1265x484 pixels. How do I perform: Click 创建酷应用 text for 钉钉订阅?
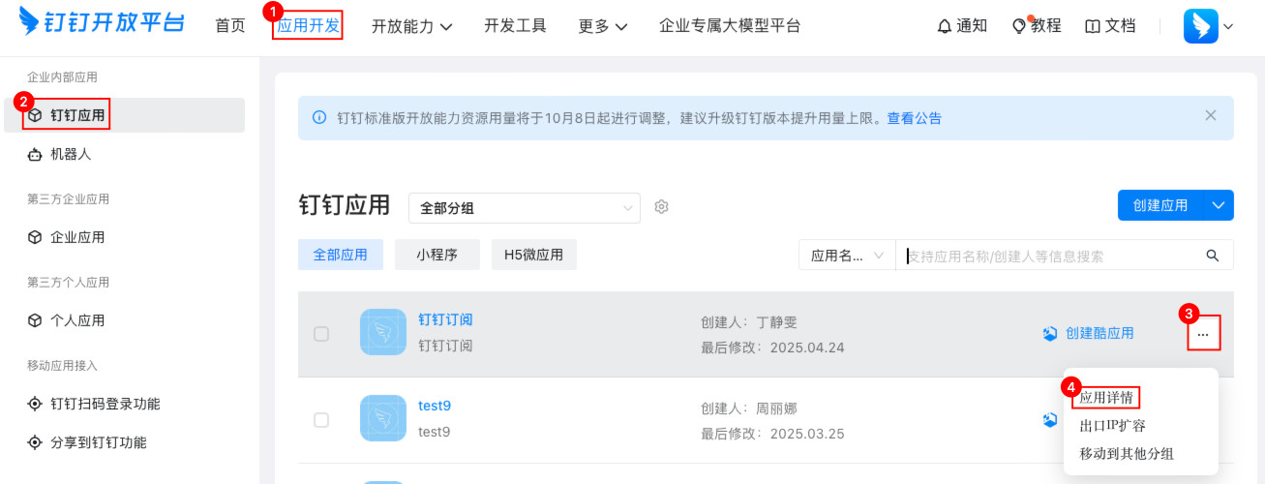click(x=1099, y=333)
